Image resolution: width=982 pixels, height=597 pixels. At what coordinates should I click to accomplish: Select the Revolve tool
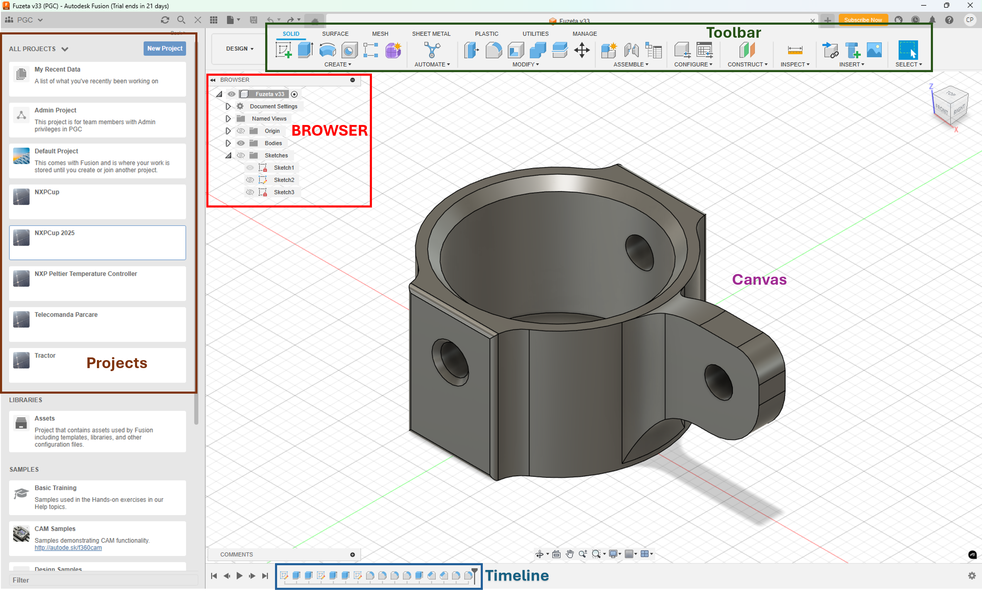[x=327, y=50]
